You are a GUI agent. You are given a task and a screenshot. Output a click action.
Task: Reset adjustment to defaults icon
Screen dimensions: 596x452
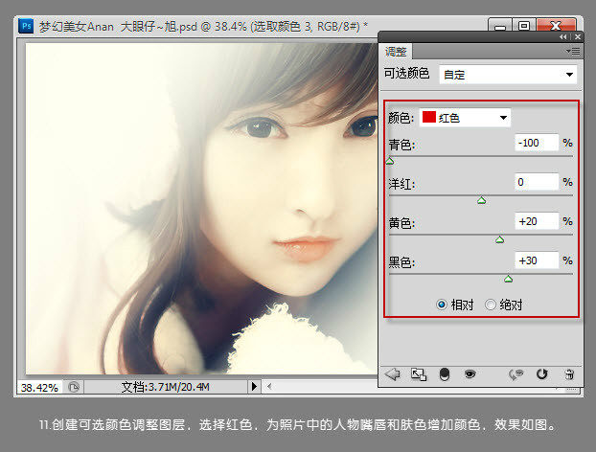(542, 373)
